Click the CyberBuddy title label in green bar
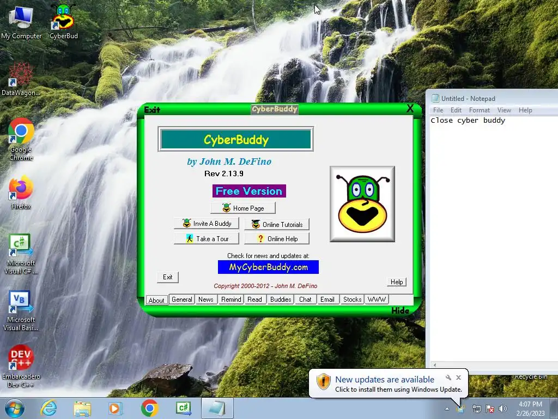This screenshot has height=419, width=558. coord(275,109)
